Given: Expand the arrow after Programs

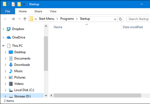Looking at the screenshot, I should coord(77,19).
